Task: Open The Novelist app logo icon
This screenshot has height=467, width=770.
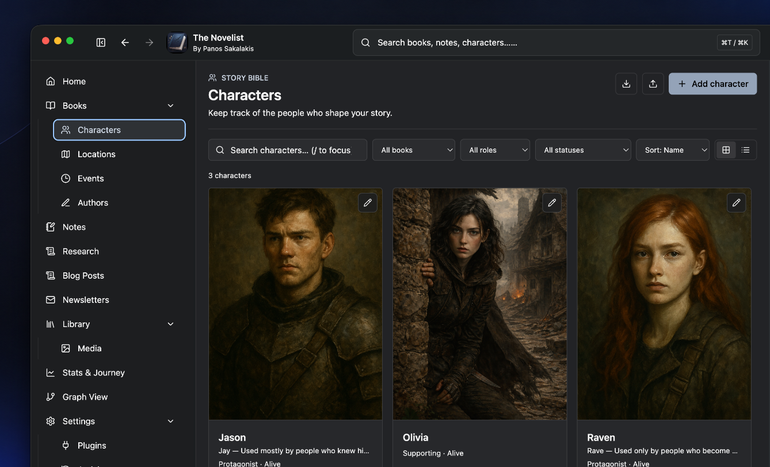Action: [177, 43]
